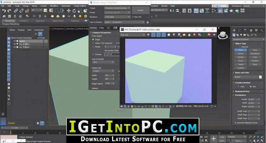Click the green object color swatch
Screen dimensions: 266x143
tap(260, 77)
